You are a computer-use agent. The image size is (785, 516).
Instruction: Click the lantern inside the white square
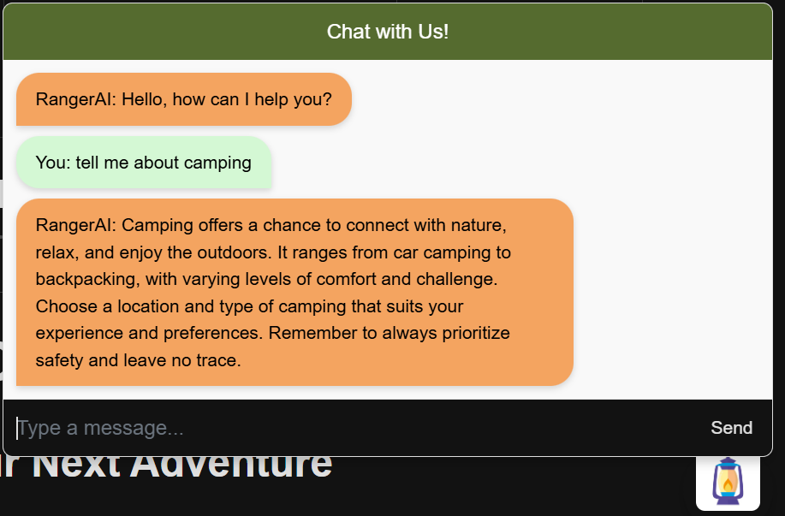pos(729,481)
